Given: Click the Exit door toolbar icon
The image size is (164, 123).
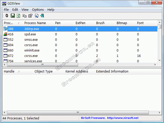Looking at the screenshot, I should click(42, 16).
